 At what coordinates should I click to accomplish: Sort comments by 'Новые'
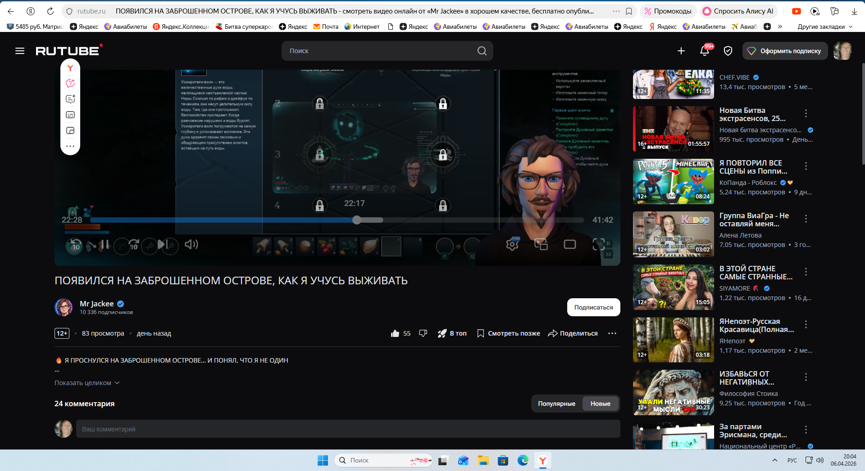click(x=601, y=404)
